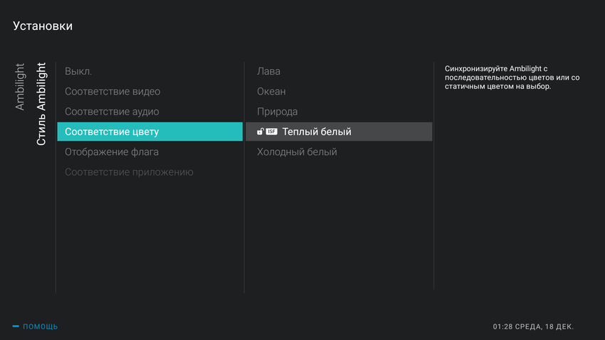The width and height of the screenshot is (605, 340).
Task: Select Холодный белый static color
Action: [x=297, y=152]
